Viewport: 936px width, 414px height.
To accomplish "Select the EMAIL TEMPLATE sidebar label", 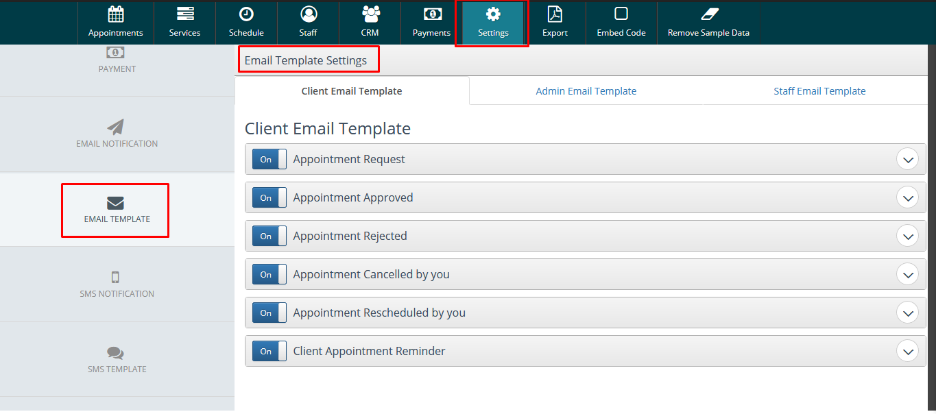I will tap(117, 219).
